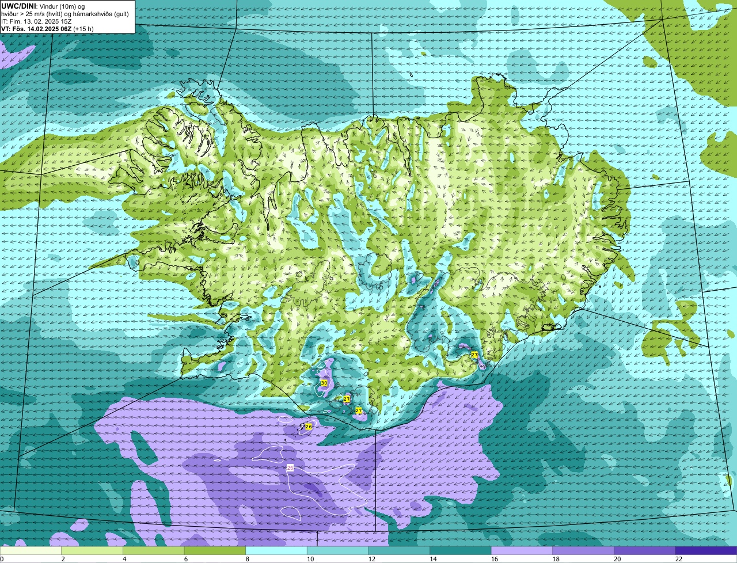Click the '14' tick label on the color scale
This screenshot has width=737, height=563.
tap(433, 559)
